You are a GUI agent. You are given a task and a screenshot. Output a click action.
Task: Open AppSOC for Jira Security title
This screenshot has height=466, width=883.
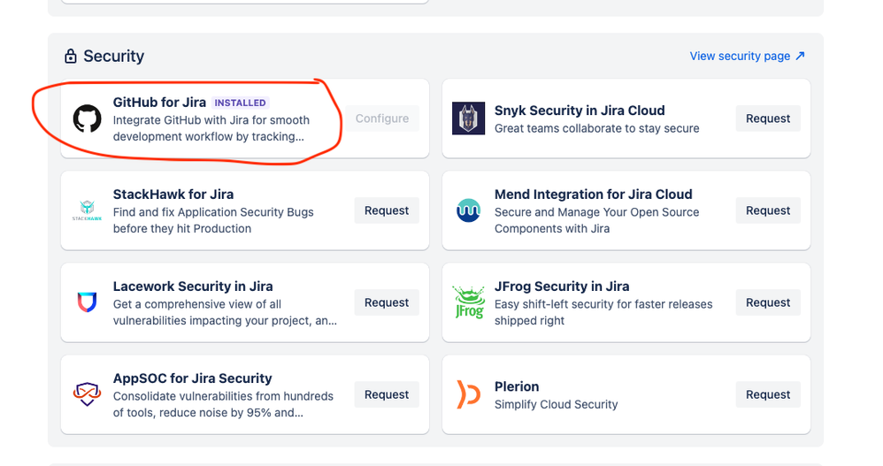pyautogui.click(x=193, y=378)
